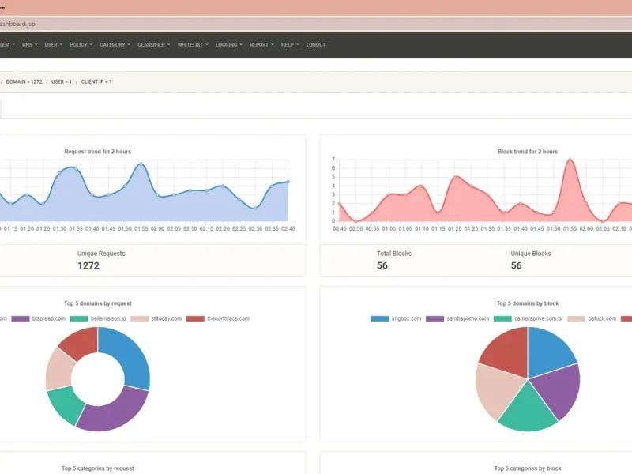Click Top 5 categories by block title
This screenshot has width=632, height=474.
(x=527, y=468)
